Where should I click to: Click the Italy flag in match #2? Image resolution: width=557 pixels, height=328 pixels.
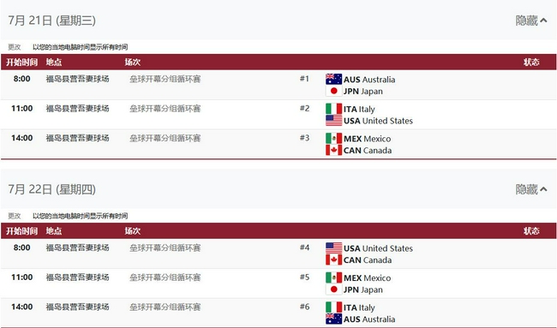point(333,109)
